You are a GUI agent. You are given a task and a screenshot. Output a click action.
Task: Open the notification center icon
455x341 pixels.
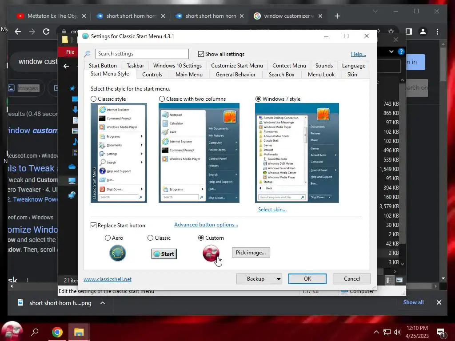441,333
